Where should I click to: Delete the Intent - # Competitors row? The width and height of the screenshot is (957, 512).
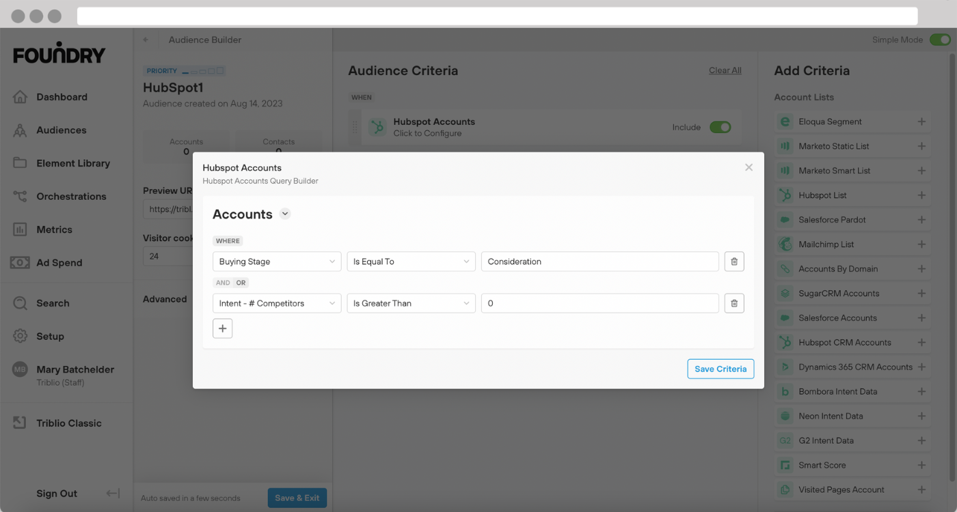click(734, 303)
